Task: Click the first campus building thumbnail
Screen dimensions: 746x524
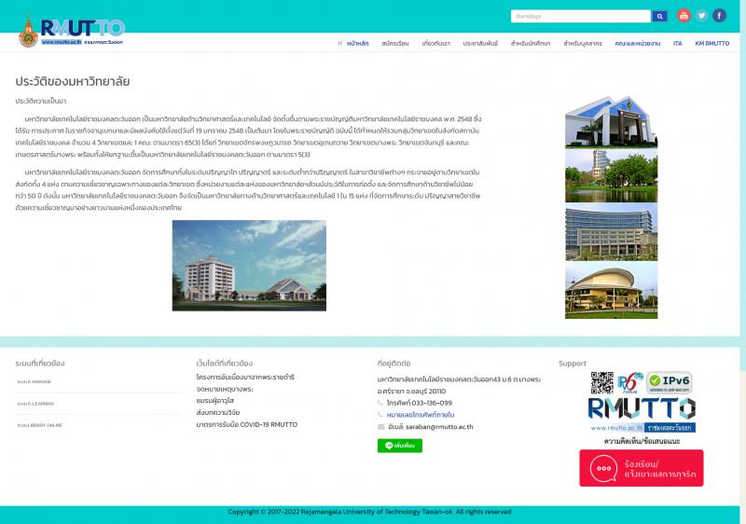Action: 611,122
